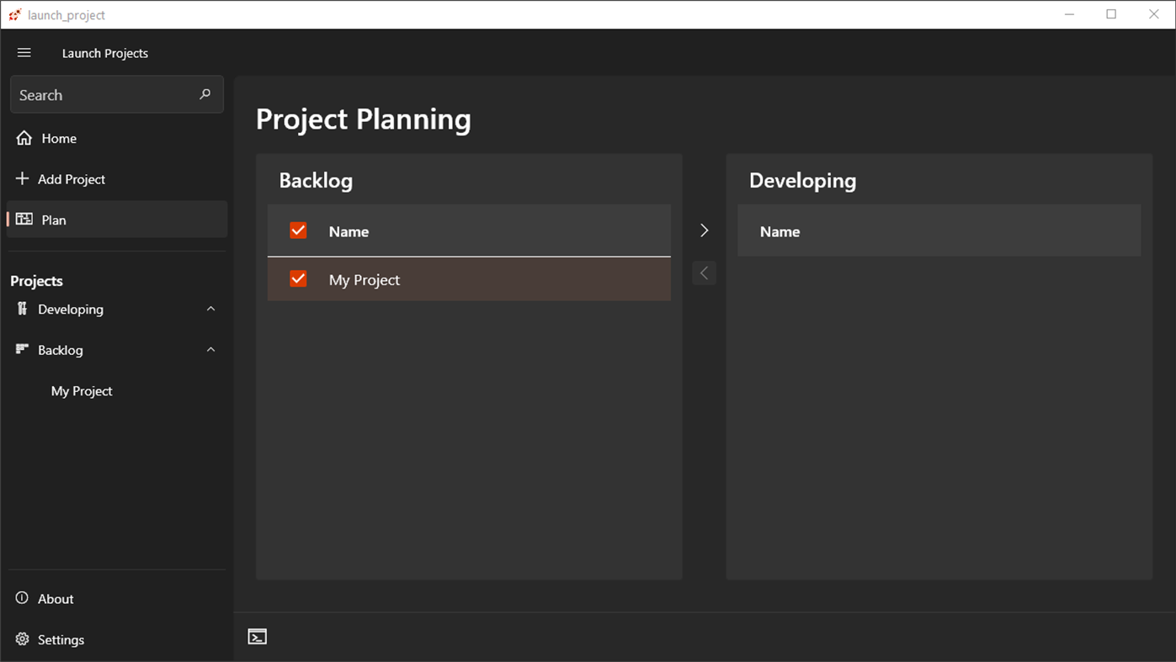
Task: Open My Project in sidebar tree
Action: [x=82, y=391]
